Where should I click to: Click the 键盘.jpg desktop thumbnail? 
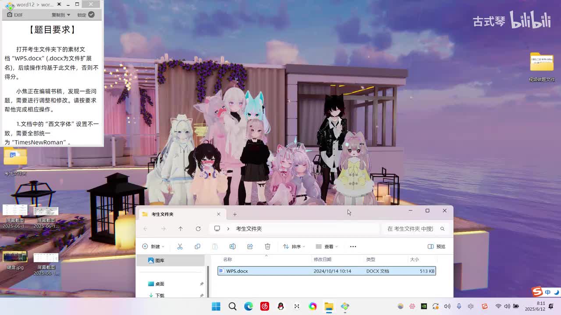pos(15,260)
